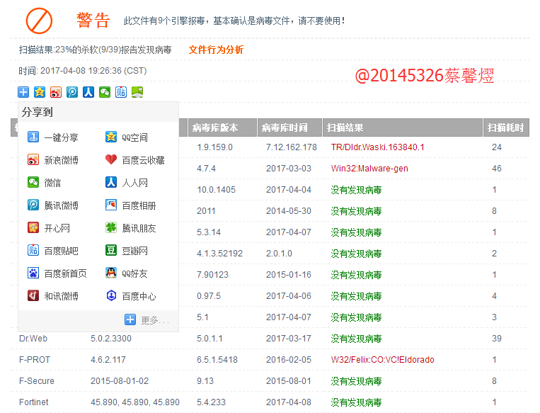Open the 文件行为分析 link
This screenshot has height=413, width=540.
click(216, 50)
